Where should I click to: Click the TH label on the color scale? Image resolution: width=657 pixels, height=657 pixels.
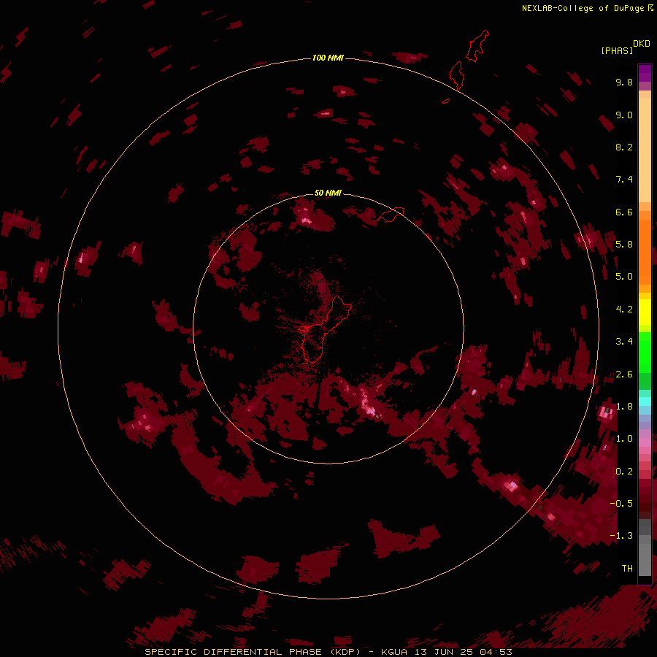pyautogui.click(x=627, y=568)
